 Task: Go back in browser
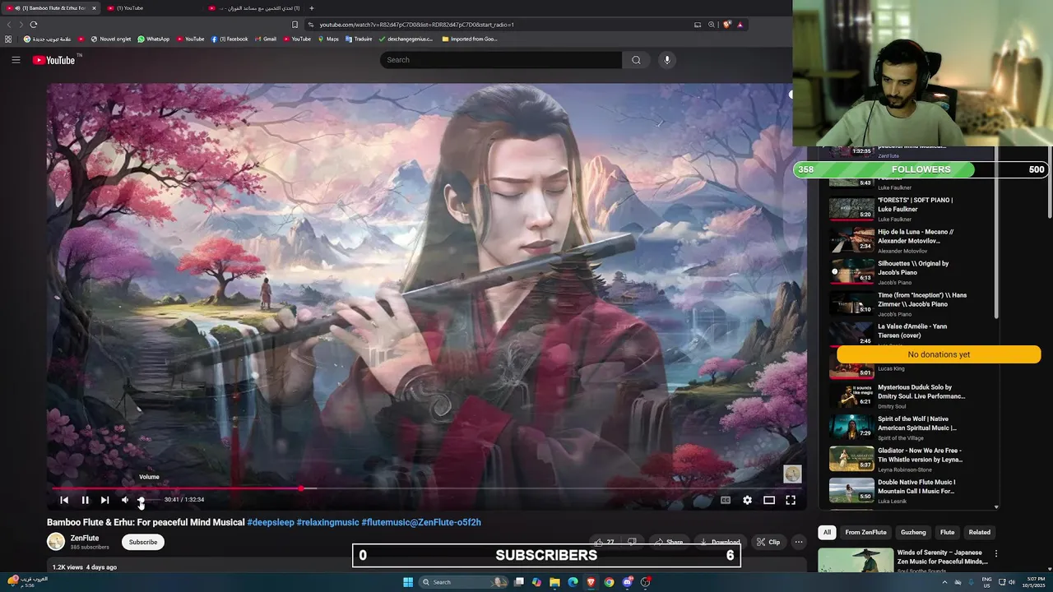[x=10, y=25]
